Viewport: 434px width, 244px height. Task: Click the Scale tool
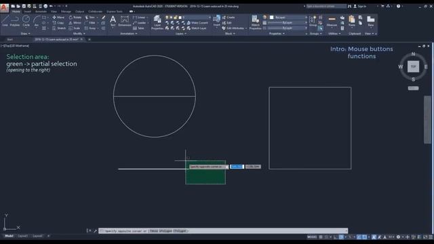75,28
